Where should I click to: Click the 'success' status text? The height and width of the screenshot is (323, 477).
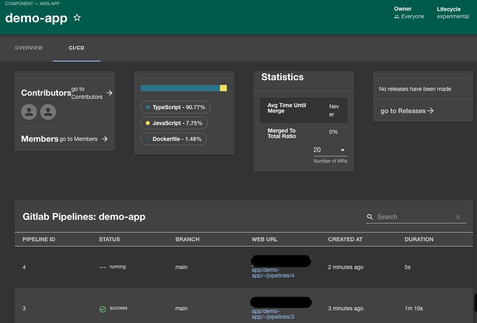pyautogui.click(x=118, y=308)
